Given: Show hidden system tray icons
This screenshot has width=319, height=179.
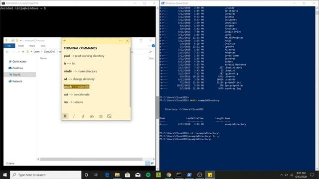Looking at the screenshot, I should click(x=282, y=175).
